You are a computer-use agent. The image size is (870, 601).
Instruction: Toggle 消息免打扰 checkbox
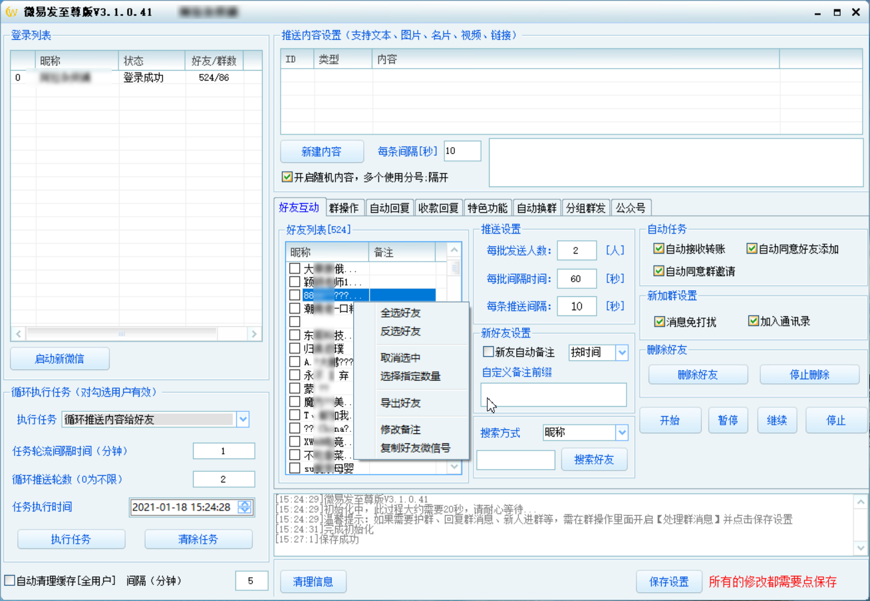click(x=659, y=321)
